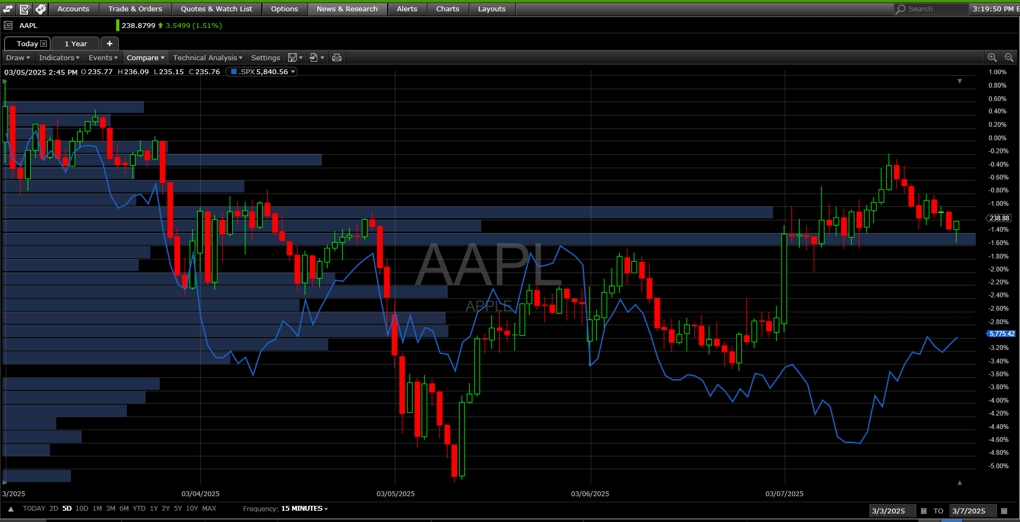This screenshot has height=522, width=1020.
Task: Select the YTD time range
Action: [x=139, y=509]
